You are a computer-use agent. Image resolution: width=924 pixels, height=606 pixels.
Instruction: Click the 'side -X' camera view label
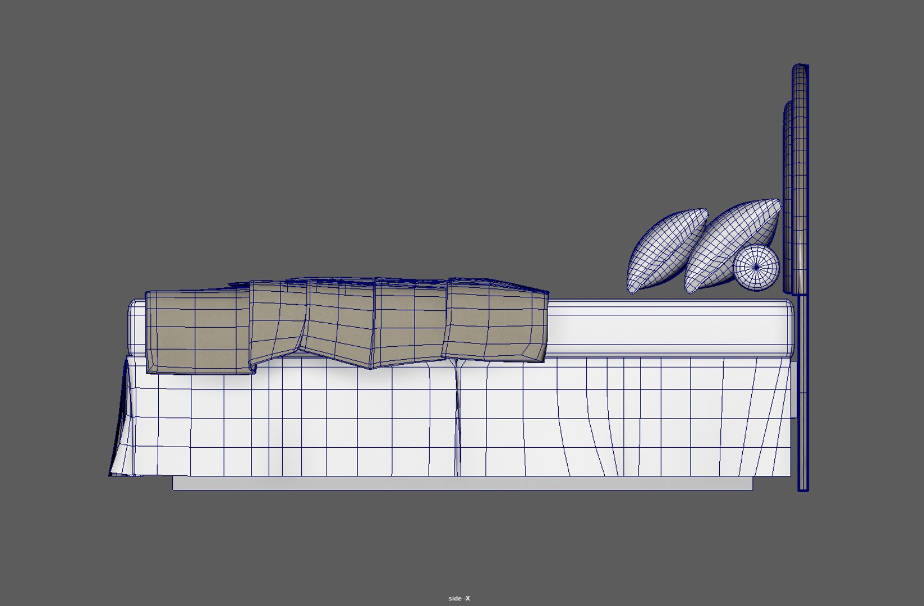click(x=459, y=598)
